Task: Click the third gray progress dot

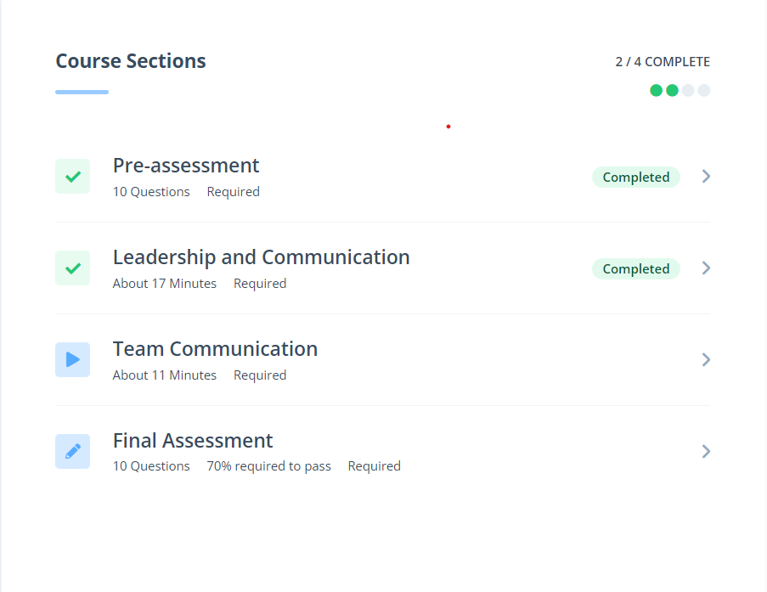Action: (688, 91)
